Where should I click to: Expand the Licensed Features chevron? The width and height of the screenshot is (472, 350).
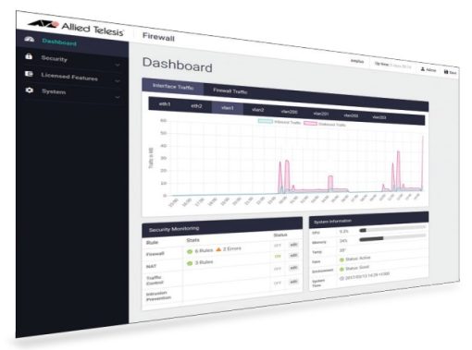(118, 81)
